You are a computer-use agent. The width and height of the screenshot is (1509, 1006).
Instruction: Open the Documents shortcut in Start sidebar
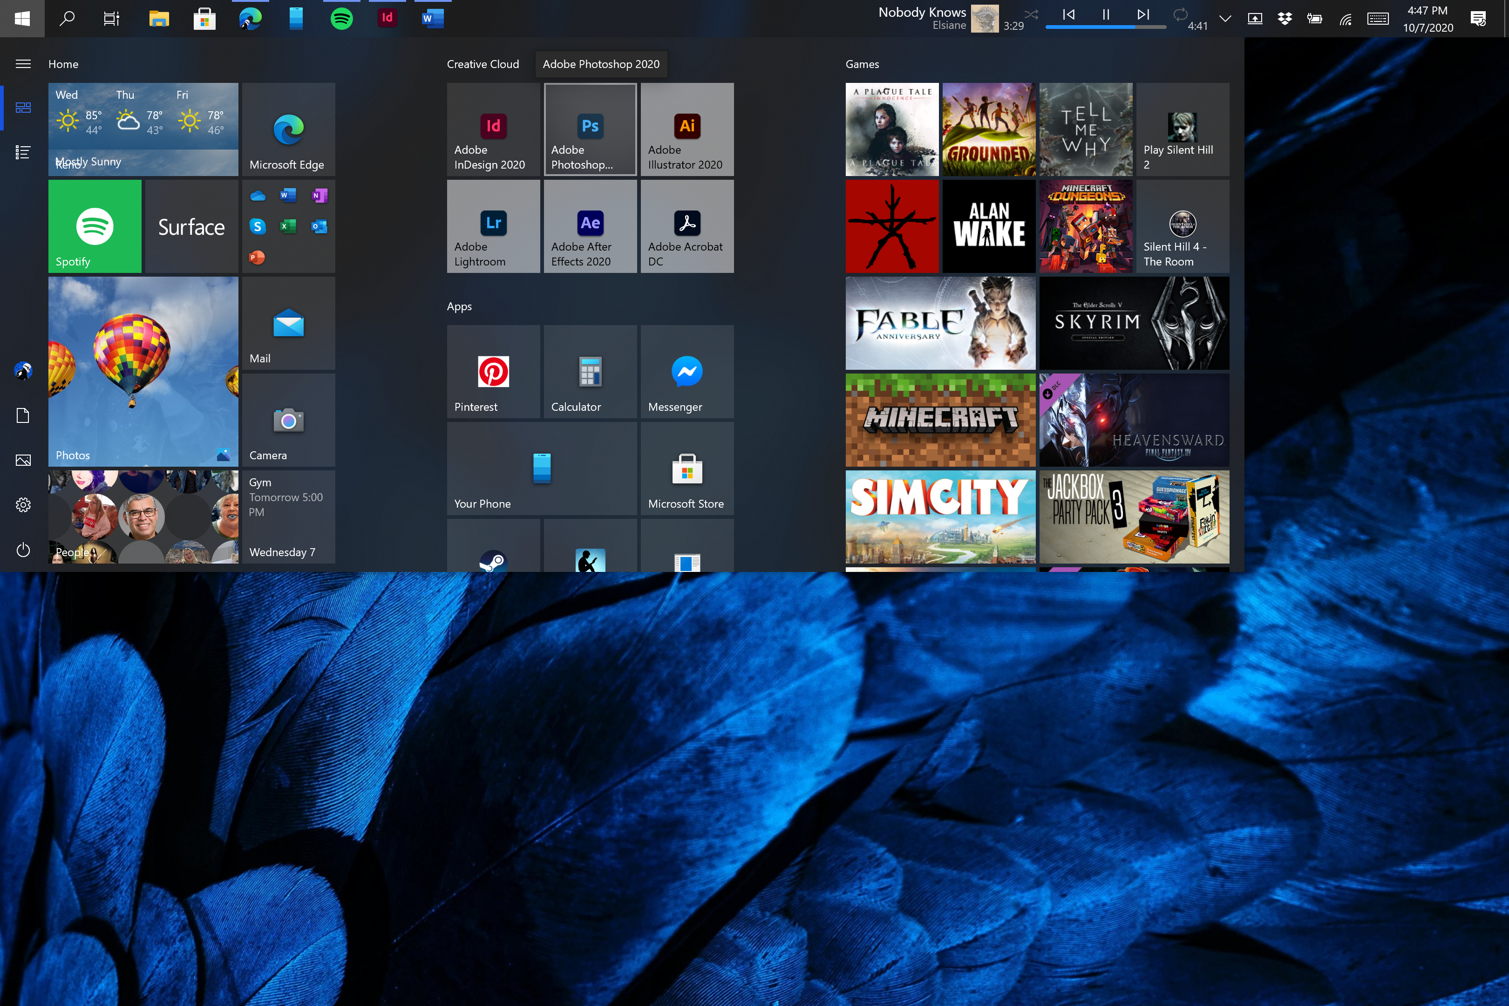[x=23, y=415]
